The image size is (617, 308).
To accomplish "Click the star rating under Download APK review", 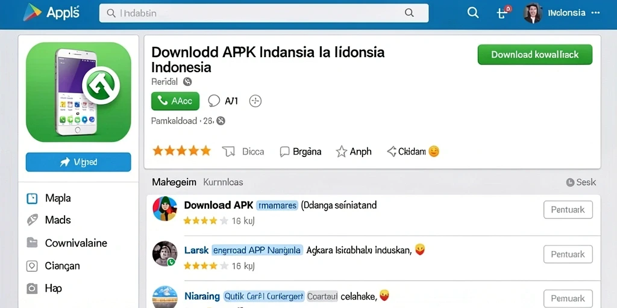I will [x=205, y=221].
